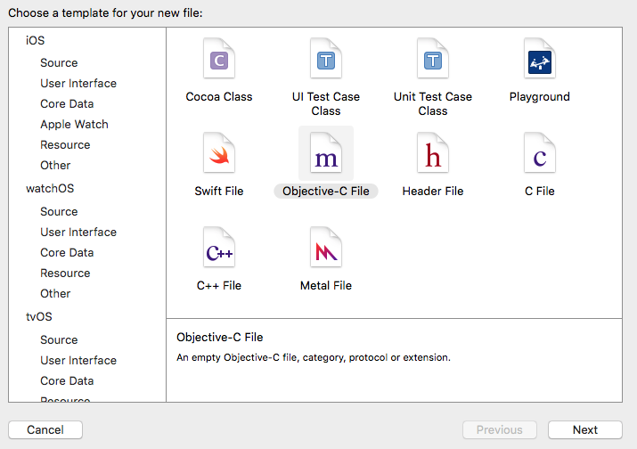The width and height of the screenshot is (637, 449).
Task: Click the Objective-C File 'm' icon
Action: 326,152
